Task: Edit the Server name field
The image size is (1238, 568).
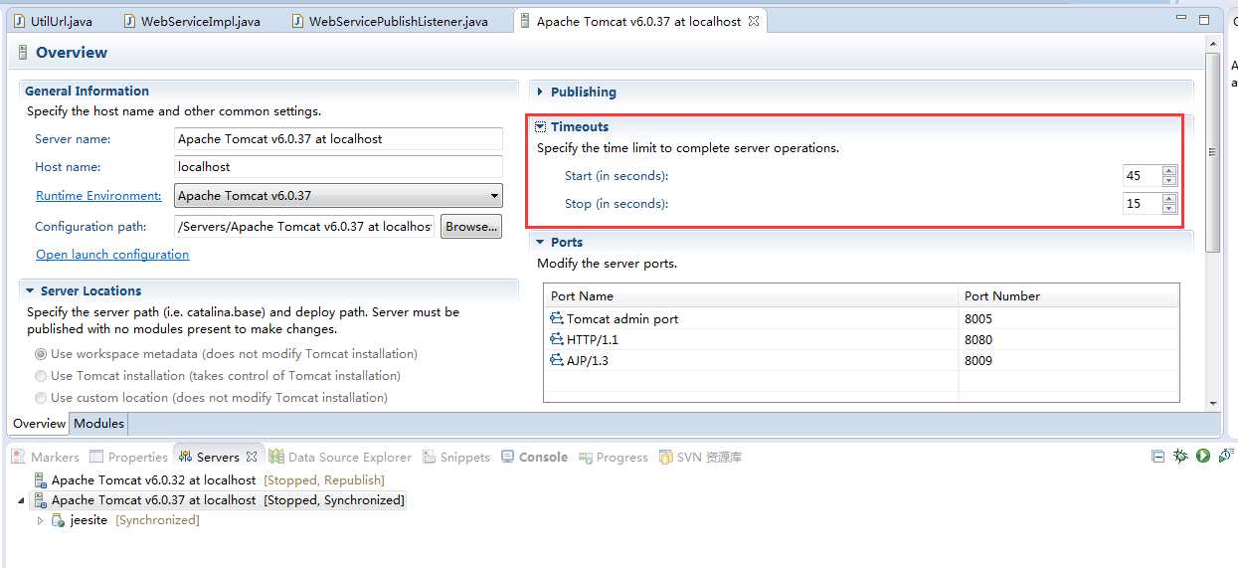Action: [338, 139]
